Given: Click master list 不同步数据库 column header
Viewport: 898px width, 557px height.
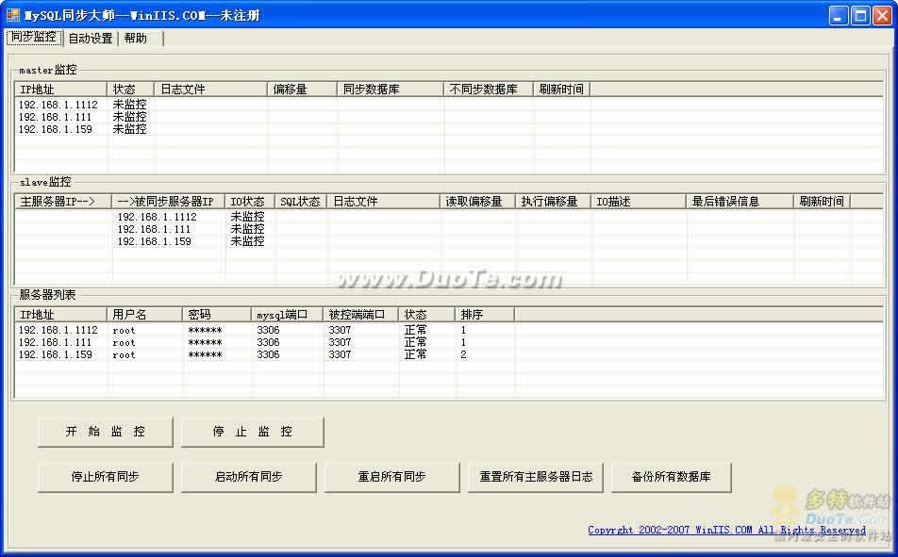Looking at the screenshot, I should (489, 90).
